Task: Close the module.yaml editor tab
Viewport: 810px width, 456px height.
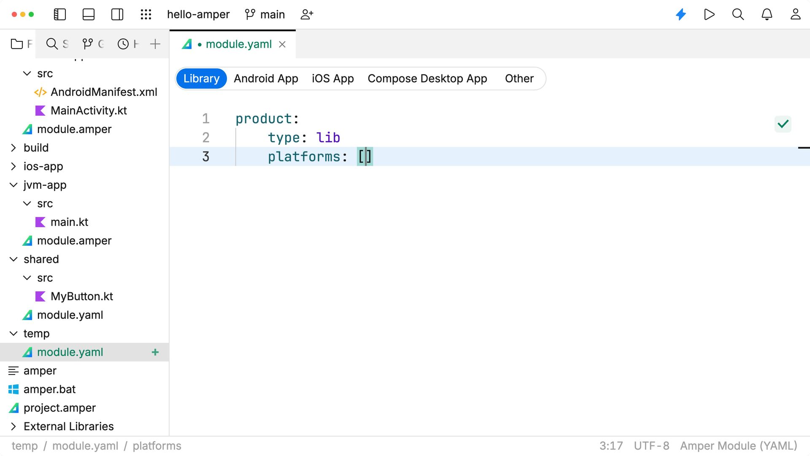Action: (282, 44)
